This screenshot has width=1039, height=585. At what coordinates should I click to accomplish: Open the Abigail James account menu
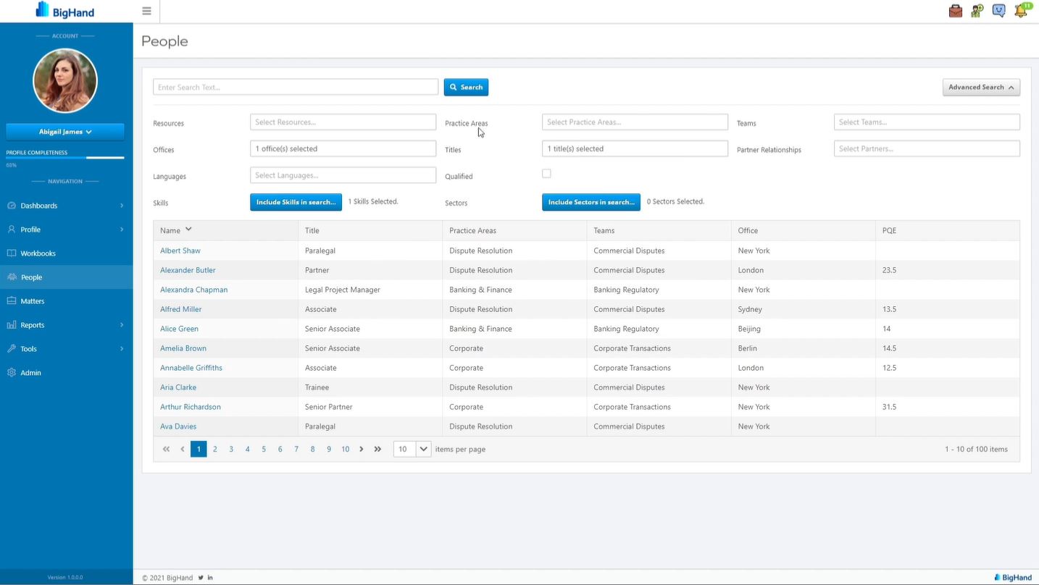pyautogui.click(x=64, y=132)
